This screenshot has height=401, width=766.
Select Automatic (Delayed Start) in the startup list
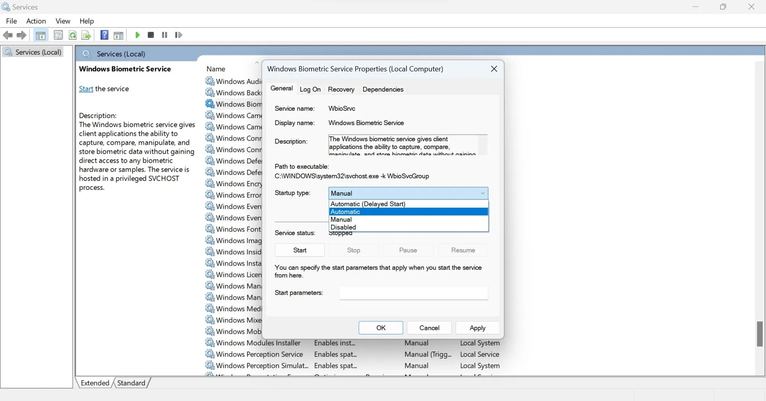368,204
